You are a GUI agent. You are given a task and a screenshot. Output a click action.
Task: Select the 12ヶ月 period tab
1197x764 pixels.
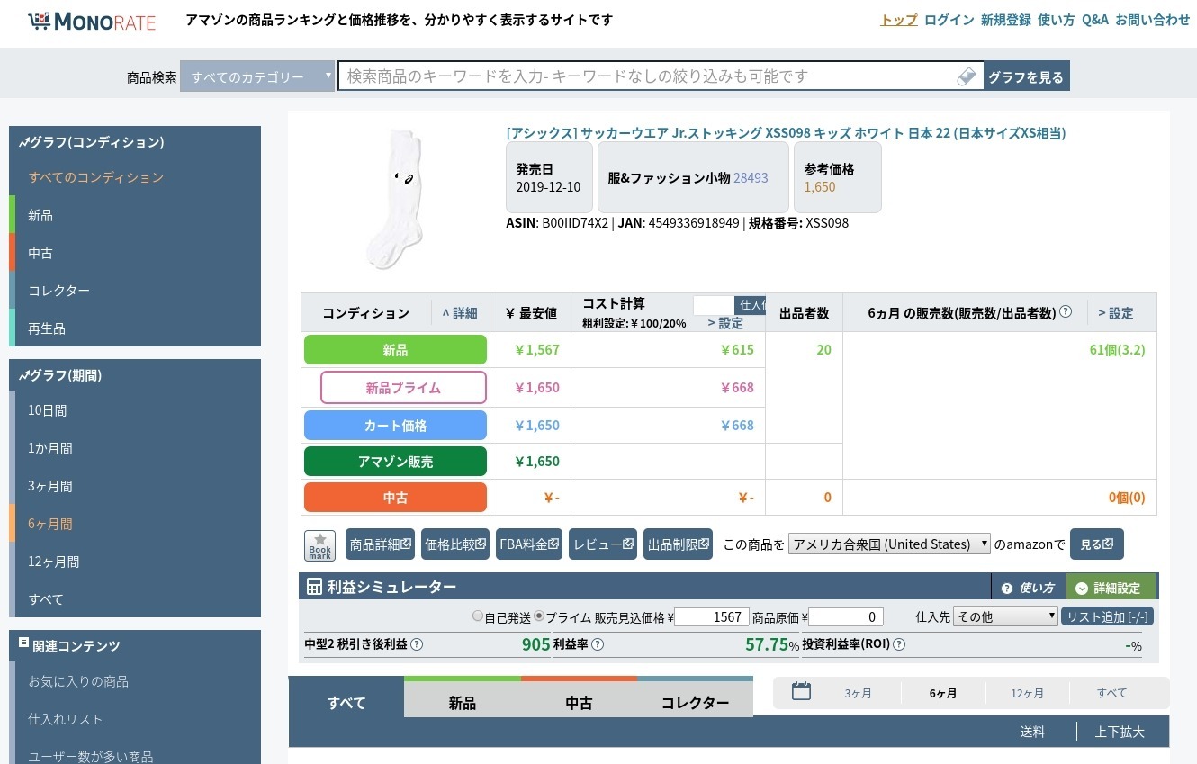pos(1027,693)
